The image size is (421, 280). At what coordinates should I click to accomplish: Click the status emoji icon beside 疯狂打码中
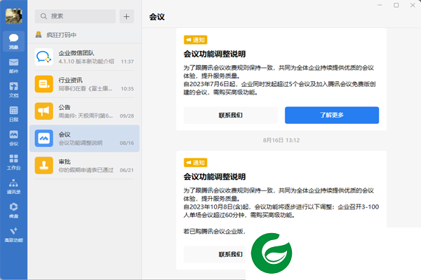tap(39, 34)
